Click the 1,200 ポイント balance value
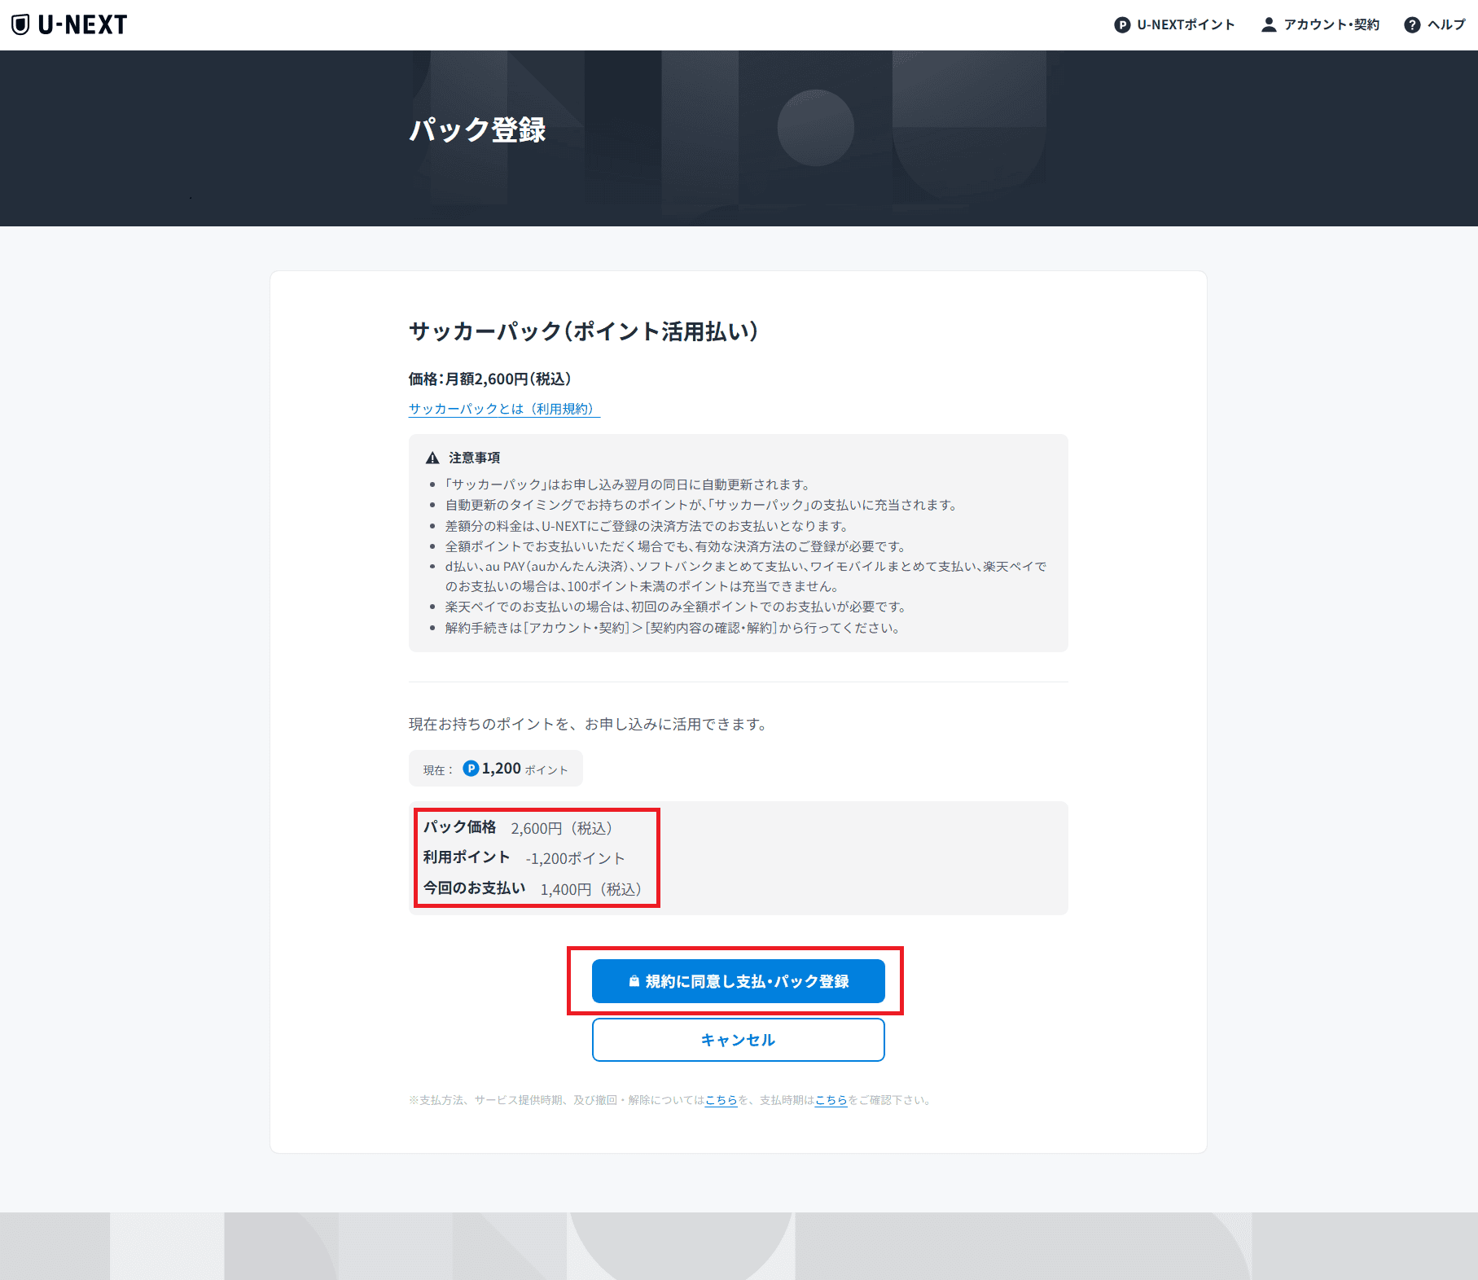The height and width of the screenshot is (1280, 1478). coord(502,769)
